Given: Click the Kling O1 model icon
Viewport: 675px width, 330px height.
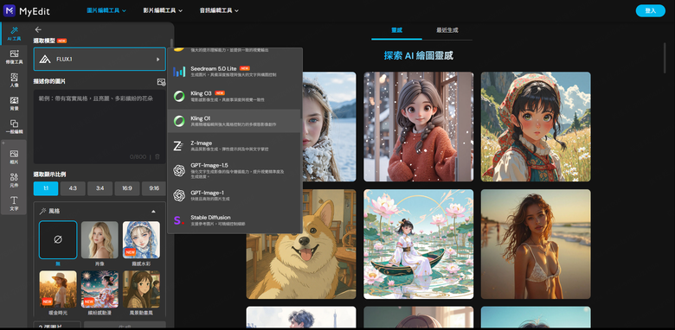Looking at the screenshot, I should (x=179, y=121).
